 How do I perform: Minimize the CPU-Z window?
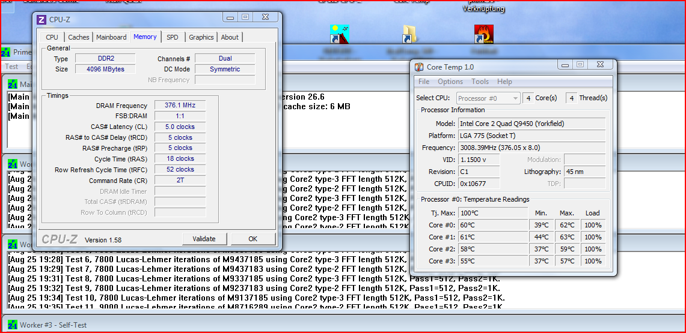(x=230, y=17)
